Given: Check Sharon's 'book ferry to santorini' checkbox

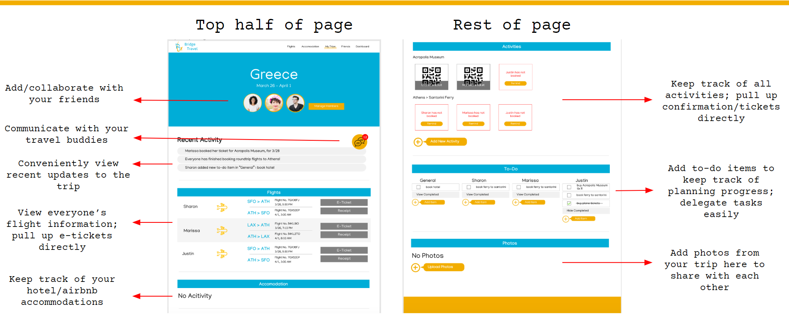Looking at the screenshot, I should pos(468,187).
